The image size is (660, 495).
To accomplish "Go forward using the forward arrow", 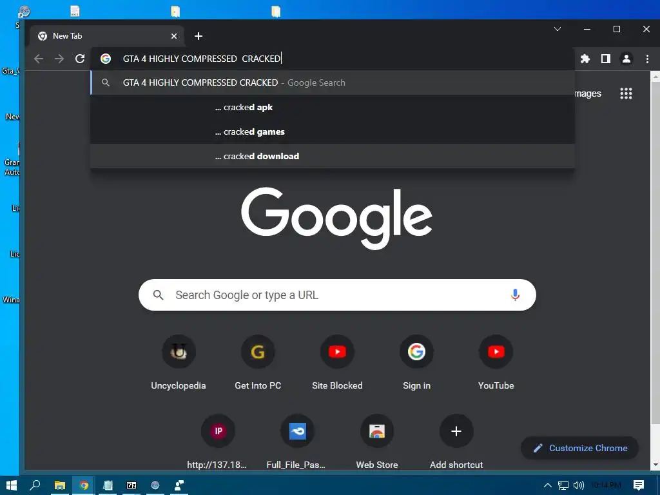I will click(59, 59).
